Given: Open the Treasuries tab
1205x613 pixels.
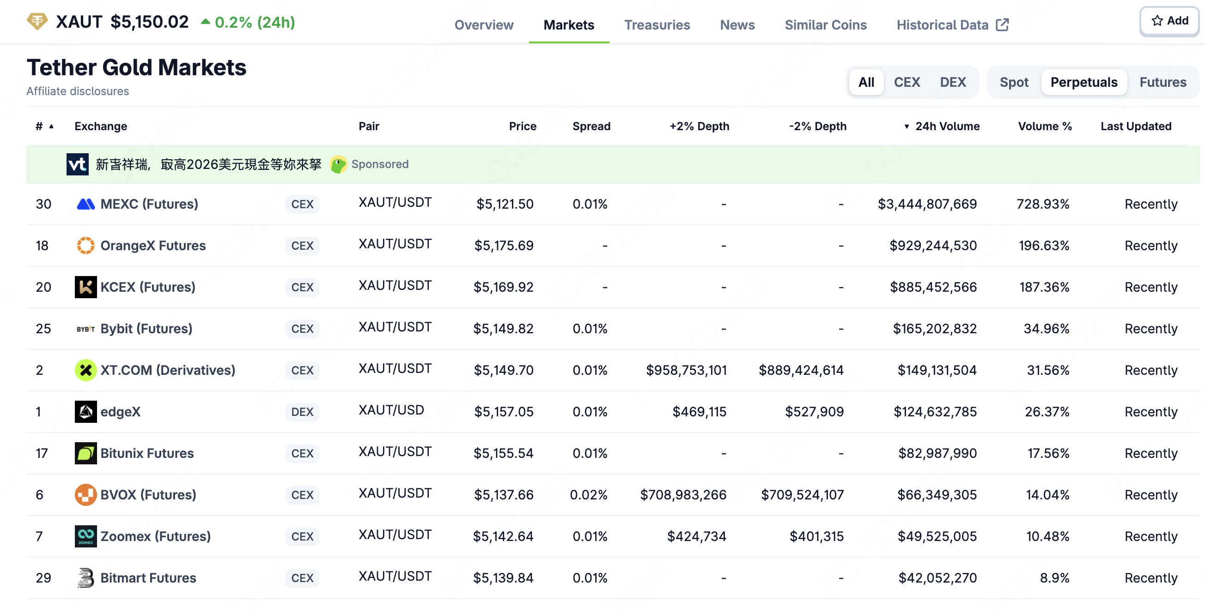Looking at the screenshot, I should pyautogui.click(x=657, y=25).
